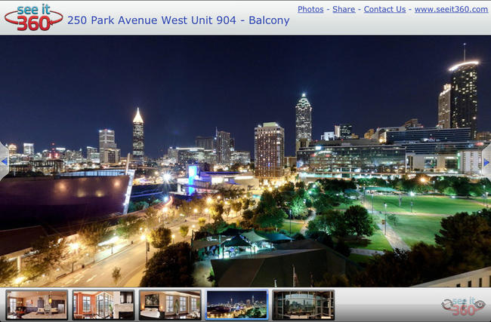Click the 250 Park Avenue West title
491x322 pixels.
pos(178,20)
